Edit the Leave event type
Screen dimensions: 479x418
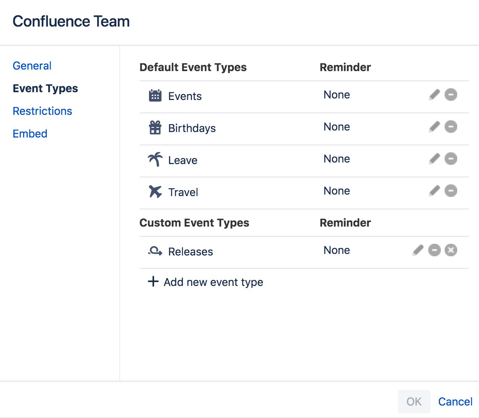(434, 159)
